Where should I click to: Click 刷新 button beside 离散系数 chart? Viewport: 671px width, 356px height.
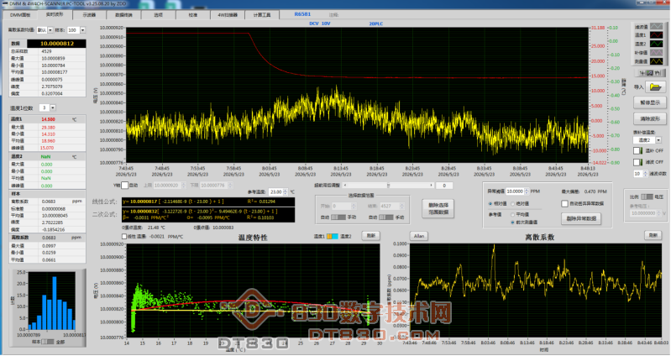653,235
